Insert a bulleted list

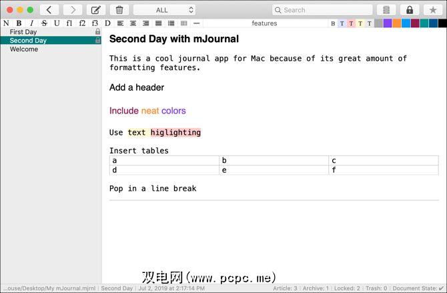point(171,23)
